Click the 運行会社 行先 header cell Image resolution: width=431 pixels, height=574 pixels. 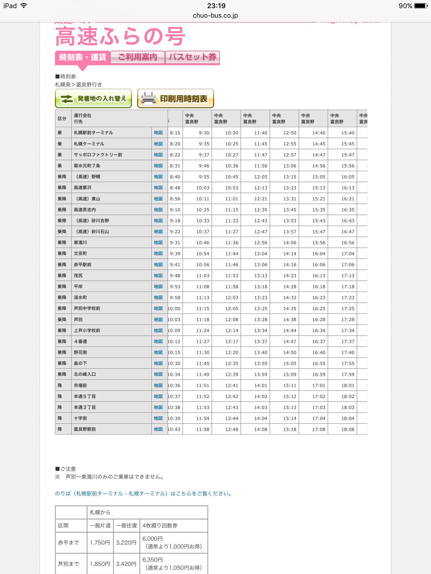click(120, 119)
